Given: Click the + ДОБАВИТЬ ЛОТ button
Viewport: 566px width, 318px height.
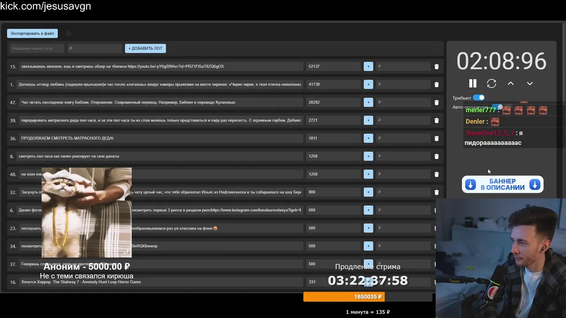Looking at the screenshot, I should [145, 48].
